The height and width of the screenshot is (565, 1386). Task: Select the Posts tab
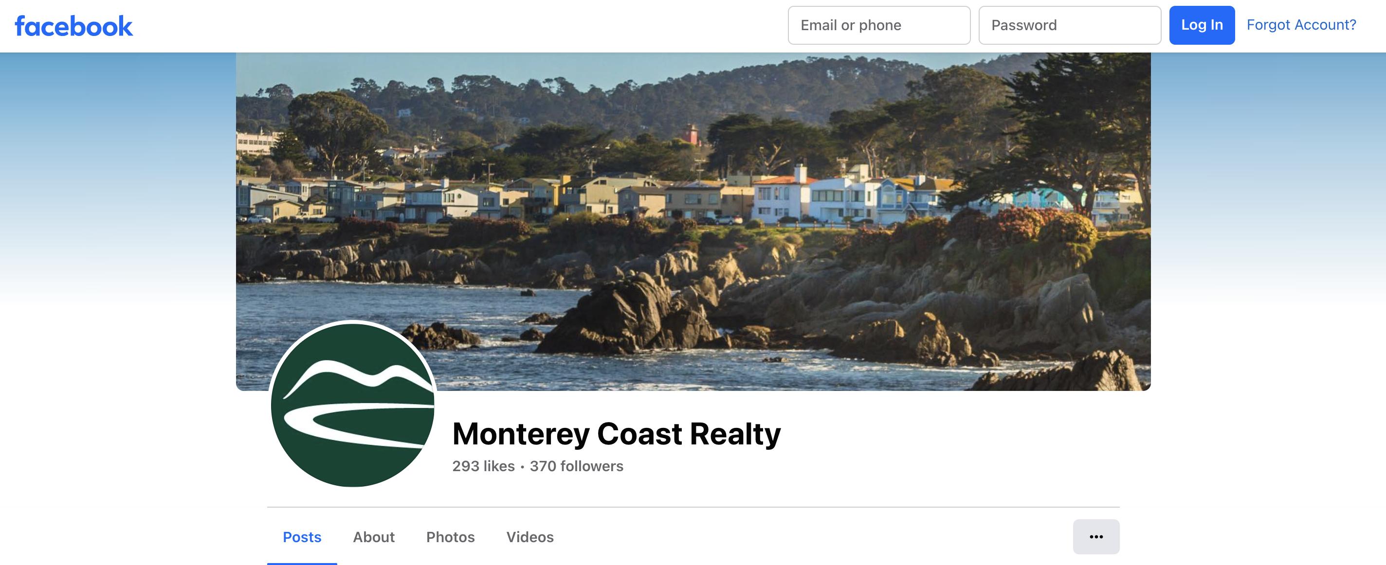[302, 537]
